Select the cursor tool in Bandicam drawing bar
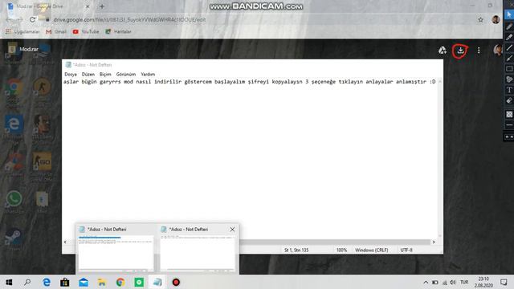Image resolution: width=514 pixels, height=289 pixels. point(509,14)
